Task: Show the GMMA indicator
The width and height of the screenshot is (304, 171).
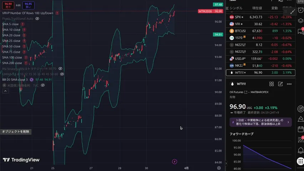Action: tap(62, 74)
